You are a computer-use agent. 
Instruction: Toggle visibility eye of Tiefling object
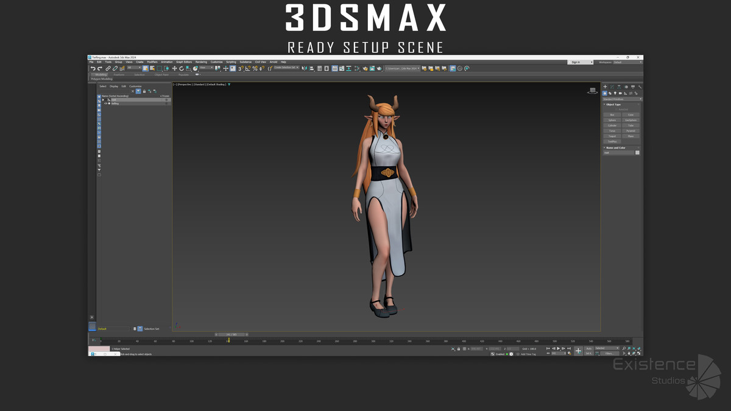[105, 104]
